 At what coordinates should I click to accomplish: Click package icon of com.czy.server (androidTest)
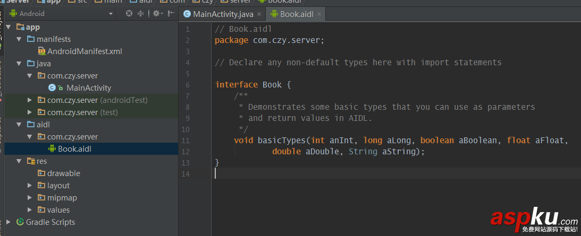(x=41, y=100)
